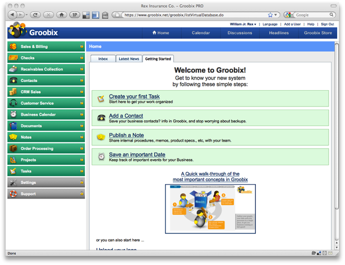Click the Order Processing box icon
This screenshot has width=345, height=265.
pos(13,148)
